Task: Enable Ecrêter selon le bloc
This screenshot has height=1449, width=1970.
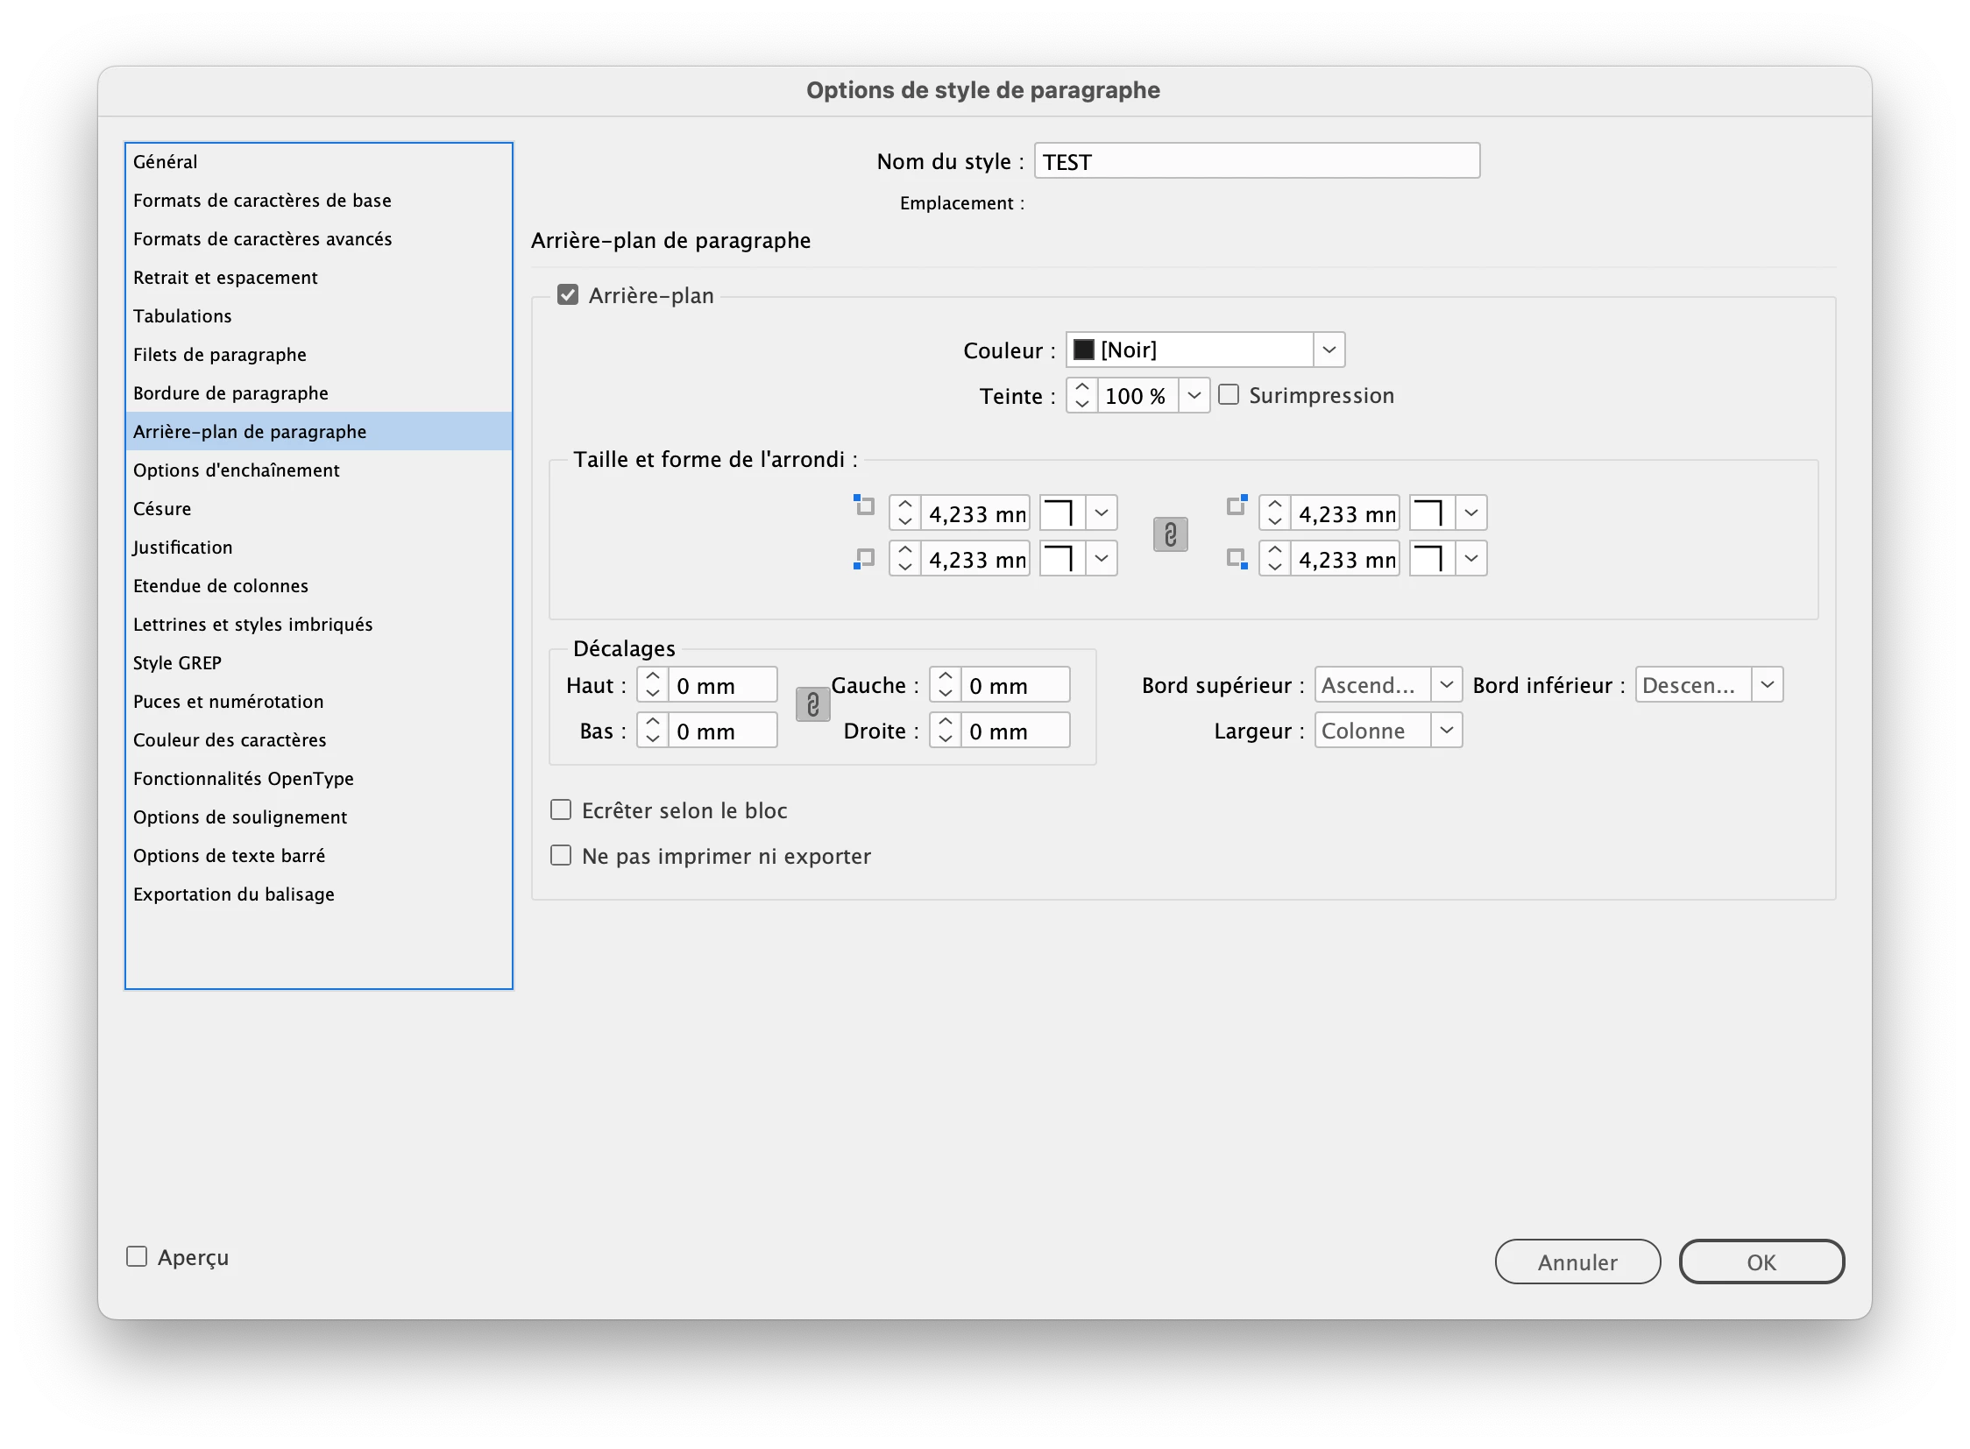Action: coord(561,809)
